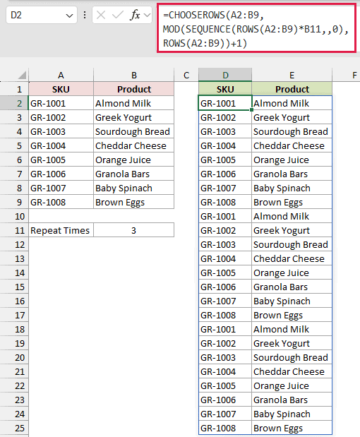Select cell D24 containing GR-1007

pos(225,414)
